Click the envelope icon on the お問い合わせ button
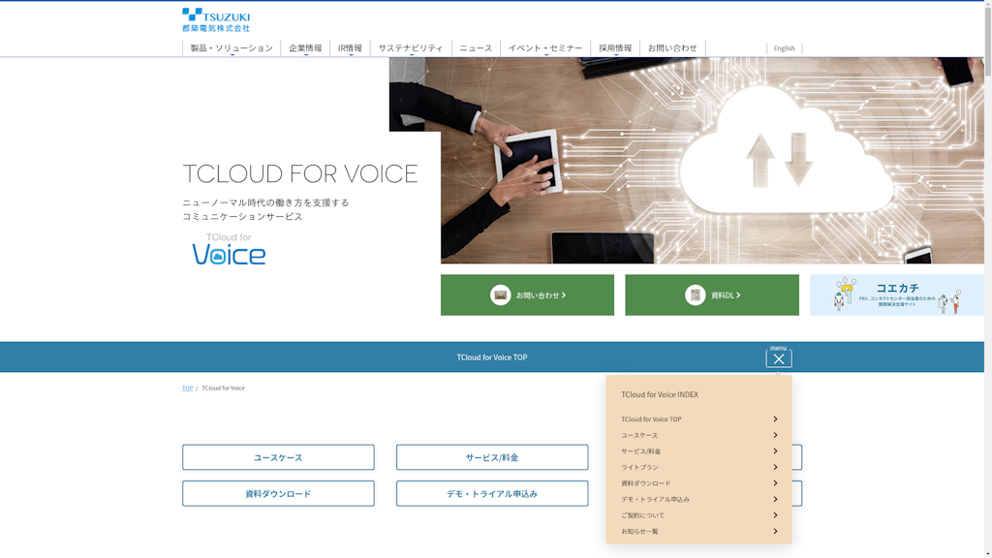This screenshot has width=992, height=558. tap(500, 295)
